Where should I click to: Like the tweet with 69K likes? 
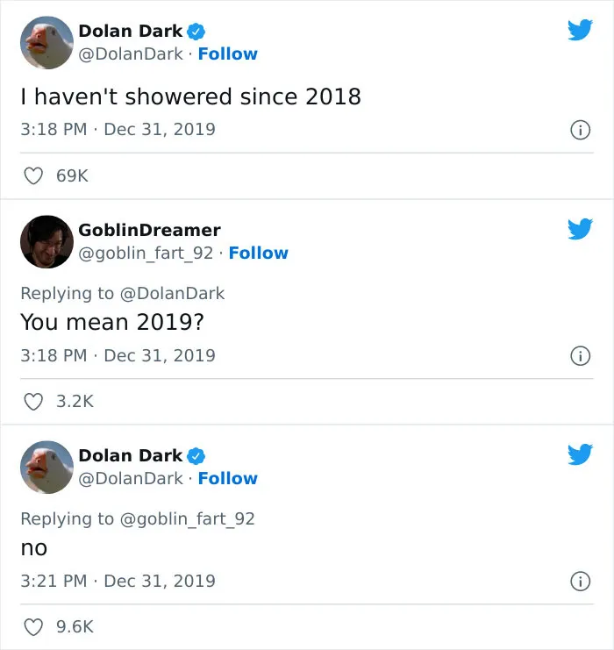(x=33, y=175)
